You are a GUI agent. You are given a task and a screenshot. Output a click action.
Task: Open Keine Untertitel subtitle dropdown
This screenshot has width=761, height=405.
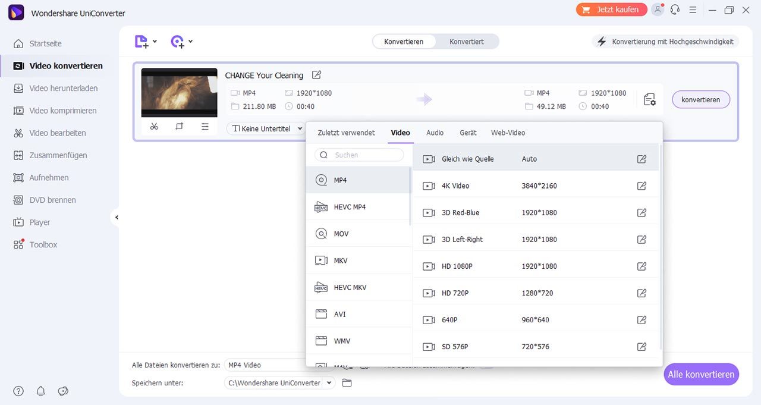(266, 128)
